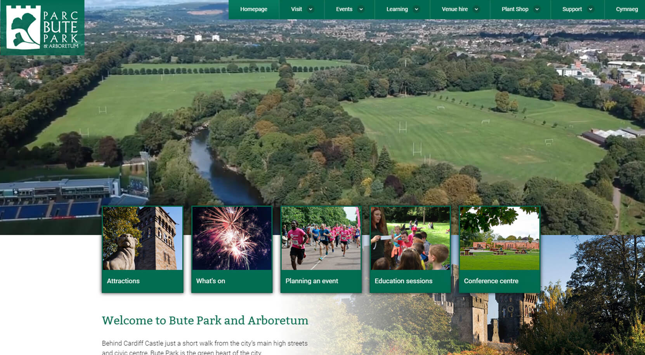Expand the Support dropdown chevron
Viewport: 645px width, 355px height.
(x=591, y=9)
